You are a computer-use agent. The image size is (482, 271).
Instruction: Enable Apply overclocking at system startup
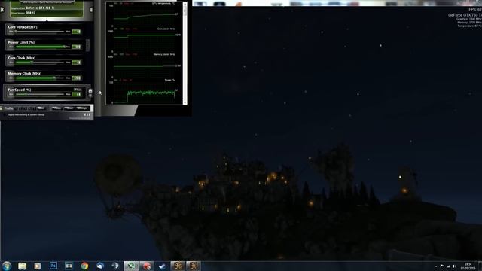pos(5,115)
